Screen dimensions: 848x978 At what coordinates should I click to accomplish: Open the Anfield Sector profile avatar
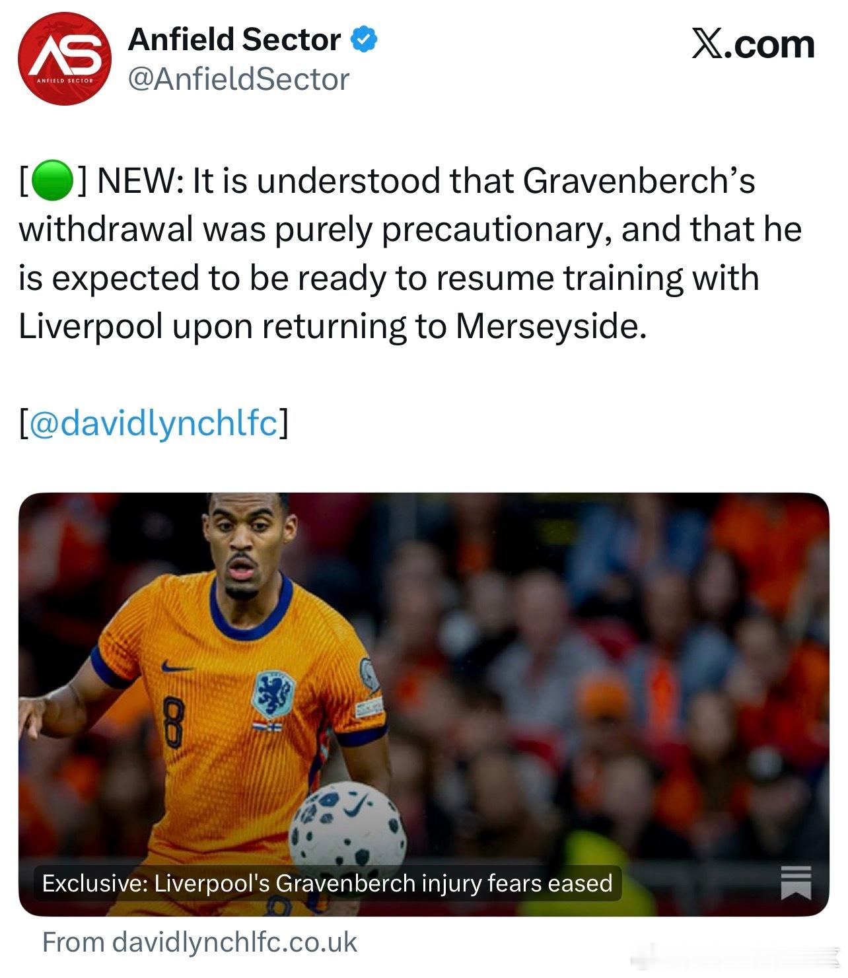(65, 59)
